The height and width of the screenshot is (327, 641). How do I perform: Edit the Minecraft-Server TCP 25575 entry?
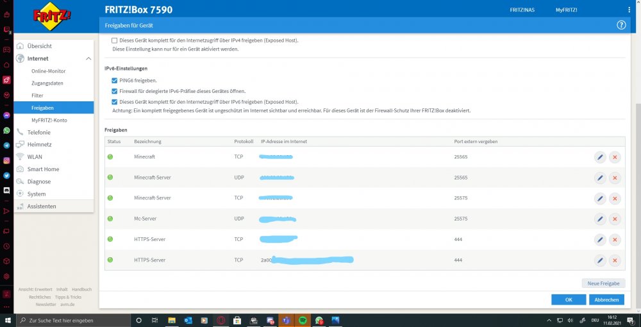click(x=600, y=198)
